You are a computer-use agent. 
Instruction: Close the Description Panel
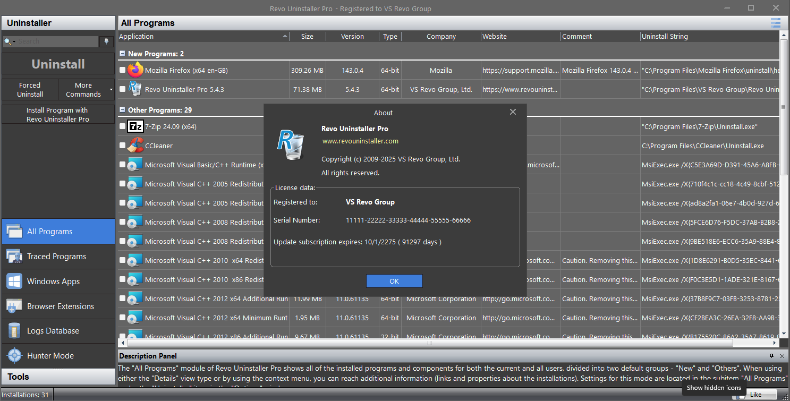(x=782, y=356)
